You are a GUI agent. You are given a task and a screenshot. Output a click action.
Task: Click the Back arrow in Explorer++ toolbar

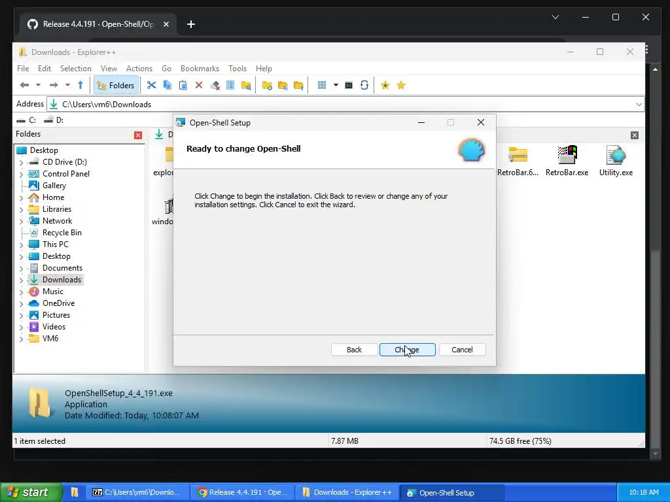coord(24,85)
